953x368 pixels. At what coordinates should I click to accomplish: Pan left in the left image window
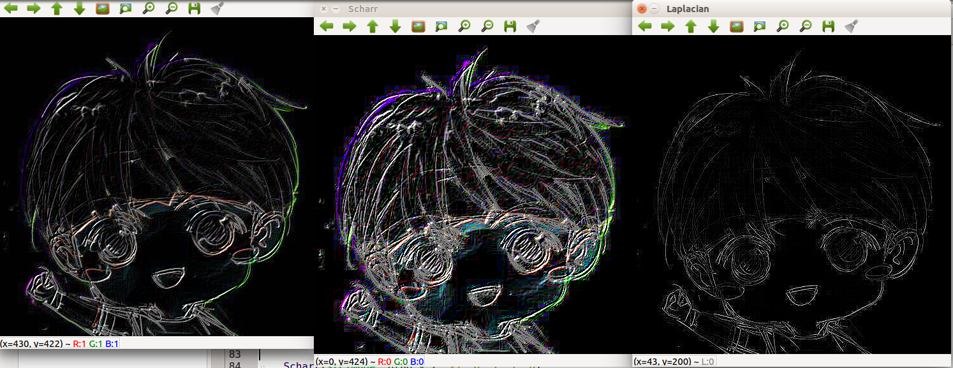(x=11, y=8)
